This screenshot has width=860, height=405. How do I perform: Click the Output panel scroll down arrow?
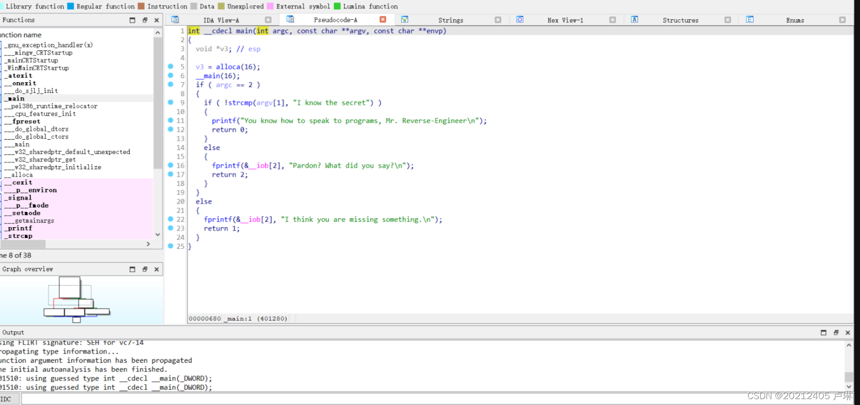[x=849, y=387]
